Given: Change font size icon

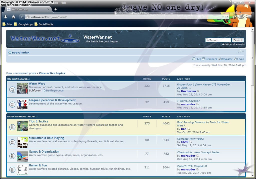Looking at the screenshot, I should click(241, 52).
